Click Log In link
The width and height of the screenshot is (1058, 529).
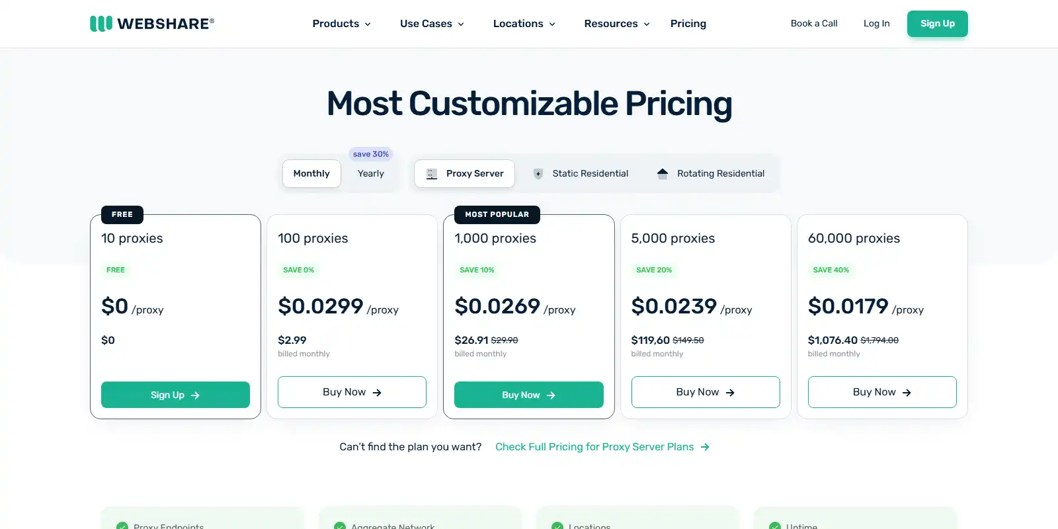point(876,23)
